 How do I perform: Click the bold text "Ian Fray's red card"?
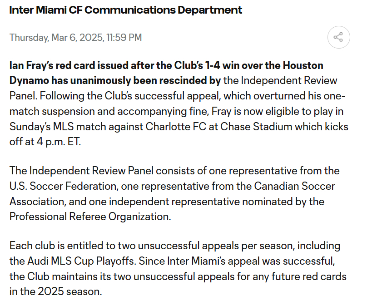[52, 66]
